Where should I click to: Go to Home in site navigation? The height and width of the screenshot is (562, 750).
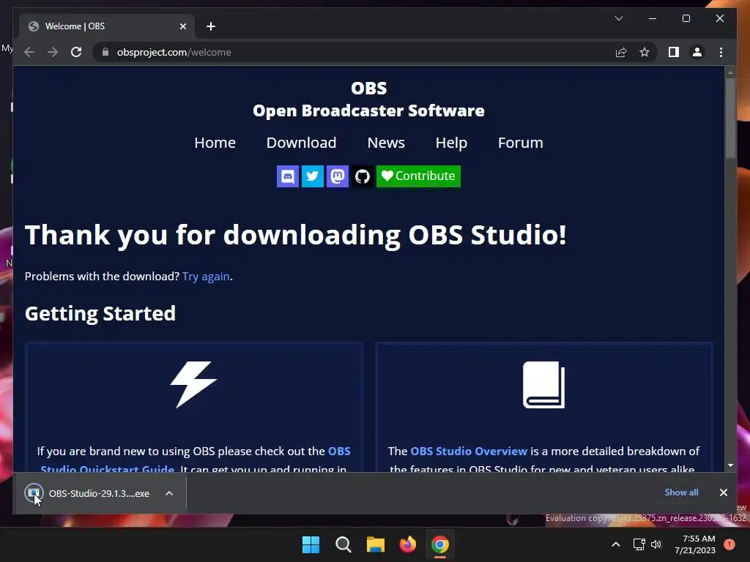click(x=215, y=143)
